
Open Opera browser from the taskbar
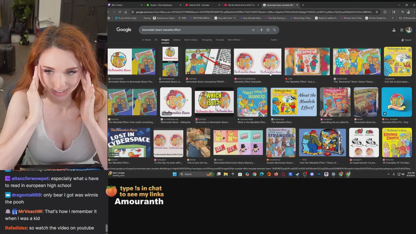[x=283, y=174]
